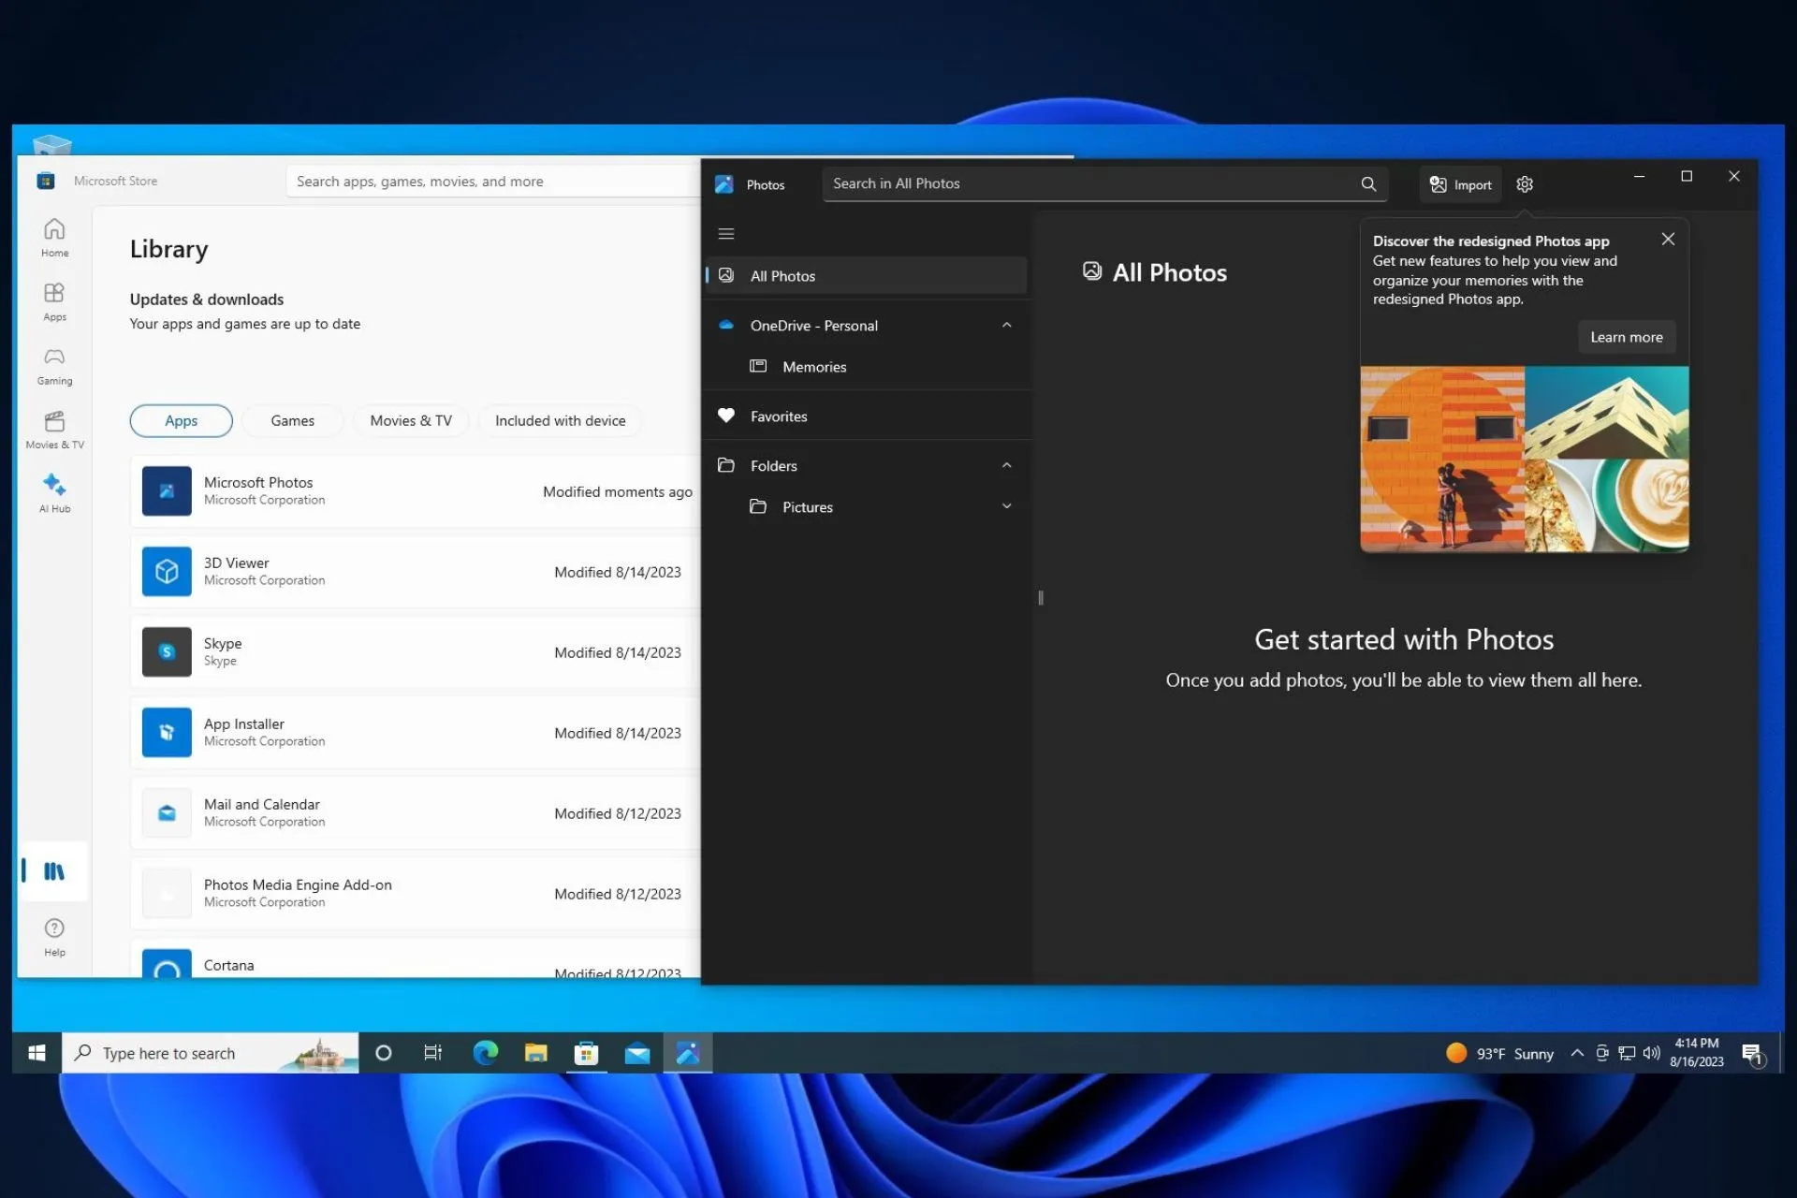This screenshot has height=1198, width=1797.
Task: Collapse the OneDrive - Personal section
Action: pos(1006,326)
